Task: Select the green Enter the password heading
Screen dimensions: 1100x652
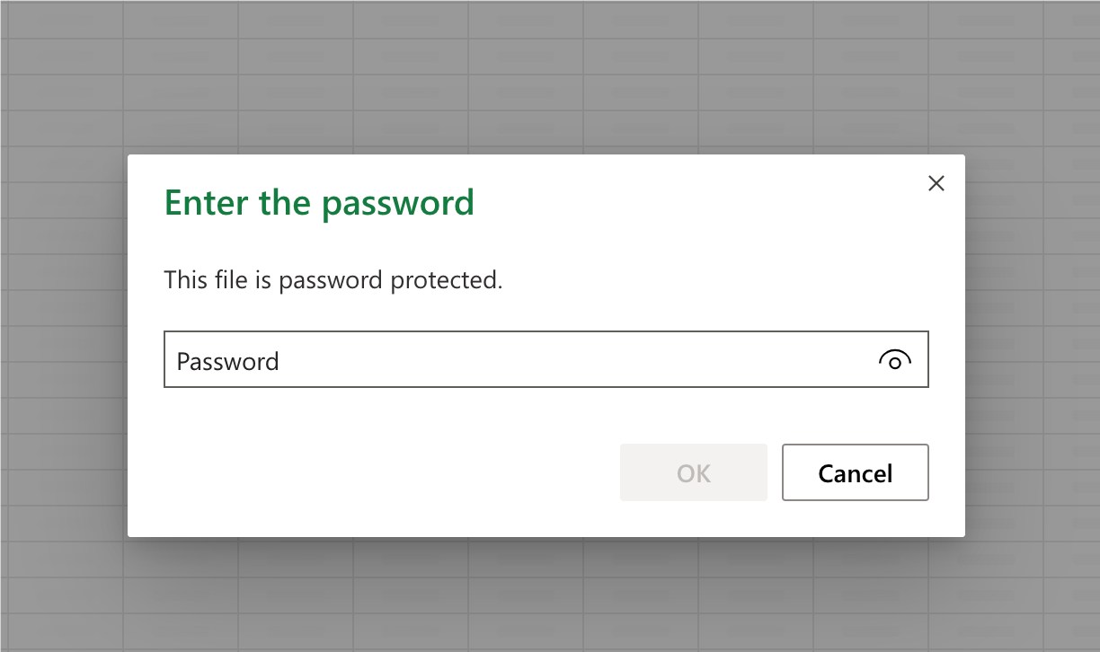Action: pyautogui.click(x=318, y=202)
